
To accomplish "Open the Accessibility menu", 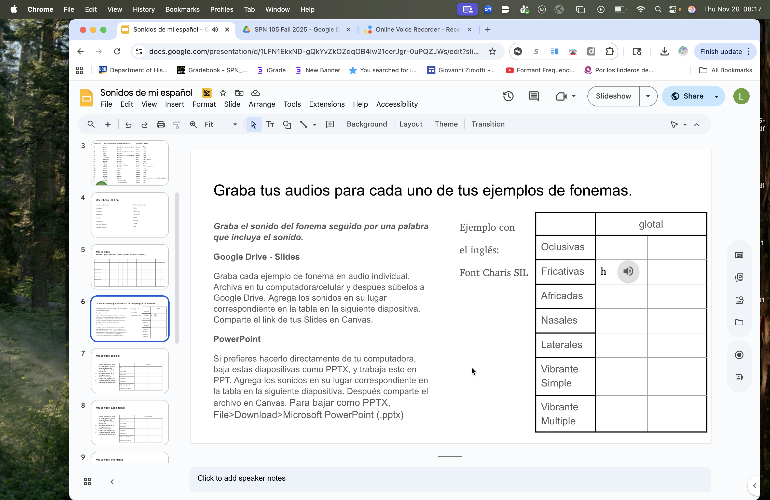I will (x=397, y=104).
